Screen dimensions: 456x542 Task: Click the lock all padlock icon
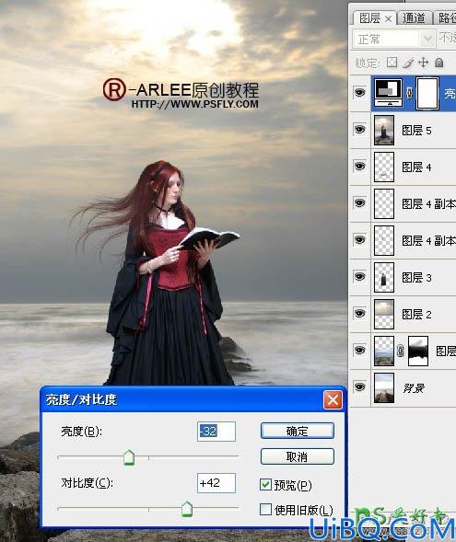tap(438, 63)
